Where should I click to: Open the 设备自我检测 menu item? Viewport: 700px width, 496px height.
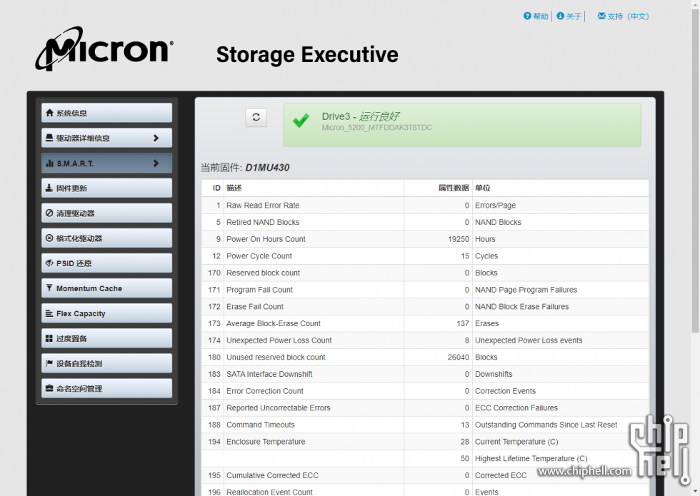pos(106,363)
